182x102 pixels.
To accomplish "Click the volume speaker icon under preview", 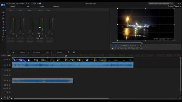I will 134,48.
